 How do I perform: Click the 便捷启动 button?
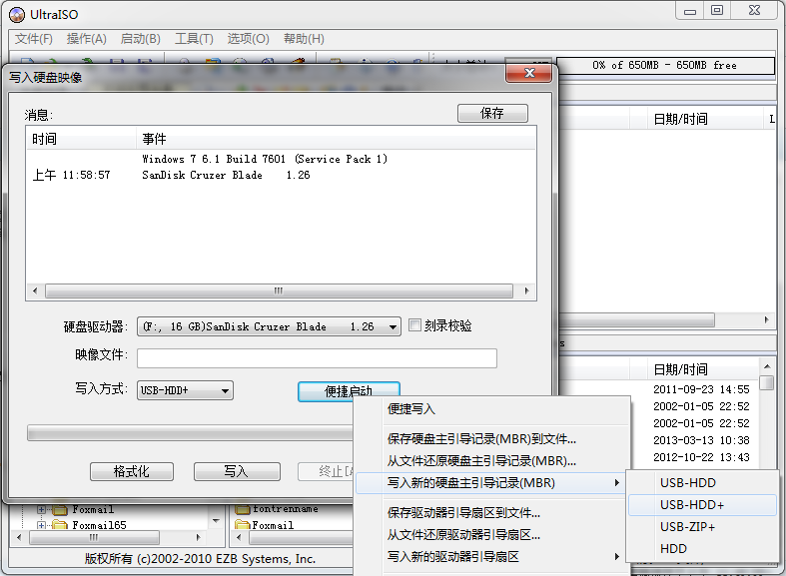(349, 391)
